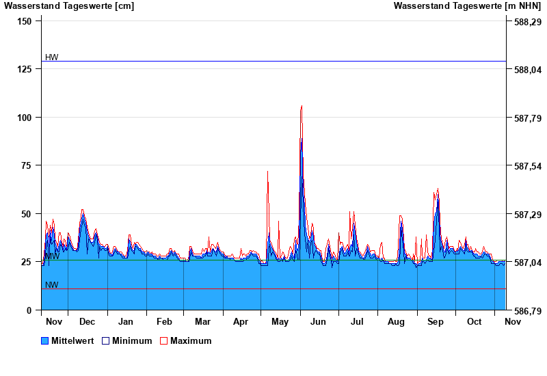Click the tip of the highest red peak
Screen dimensions: 547x376
click(302, 106)
